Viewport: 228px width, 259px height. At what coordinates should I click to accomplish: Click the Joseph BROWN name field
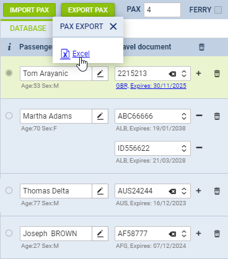tap(56, 234)
